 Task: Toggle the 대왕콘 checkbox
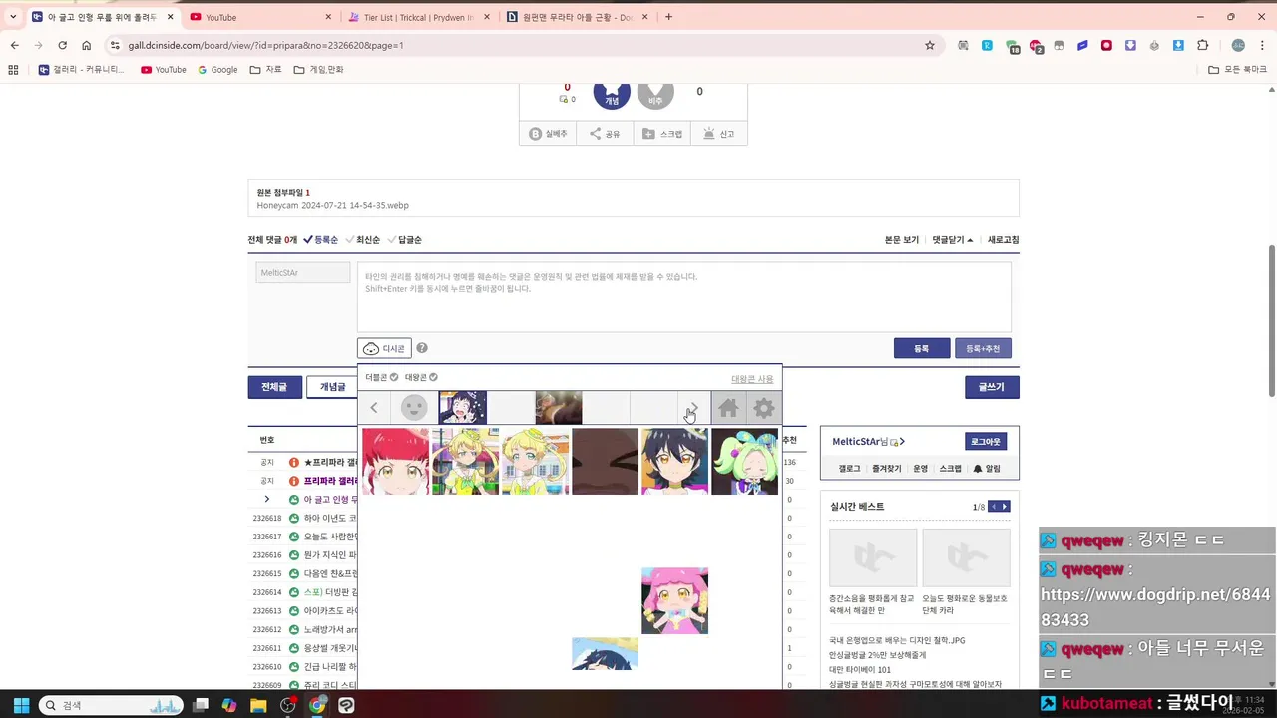421,377
